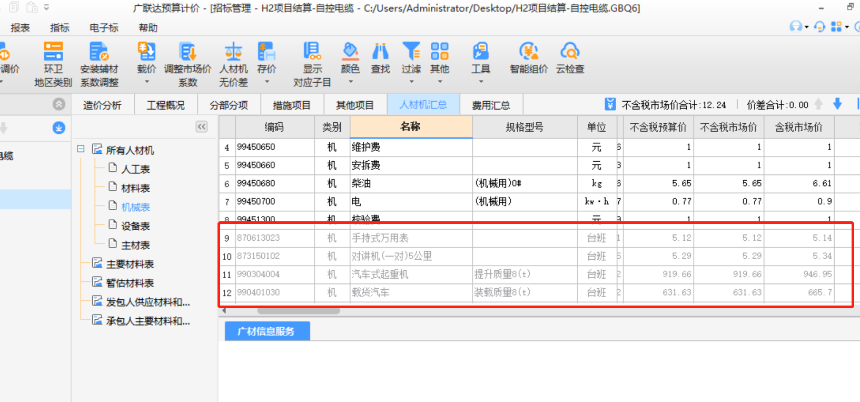The height and width of the screenshot is (402, 860).
Task: Click the colored grid apps icon at top right
Action: [836, 26]
